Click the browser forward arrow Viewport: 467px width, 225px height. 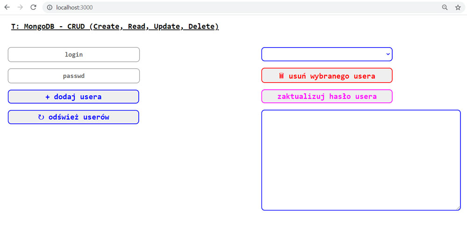pos(20,7)
